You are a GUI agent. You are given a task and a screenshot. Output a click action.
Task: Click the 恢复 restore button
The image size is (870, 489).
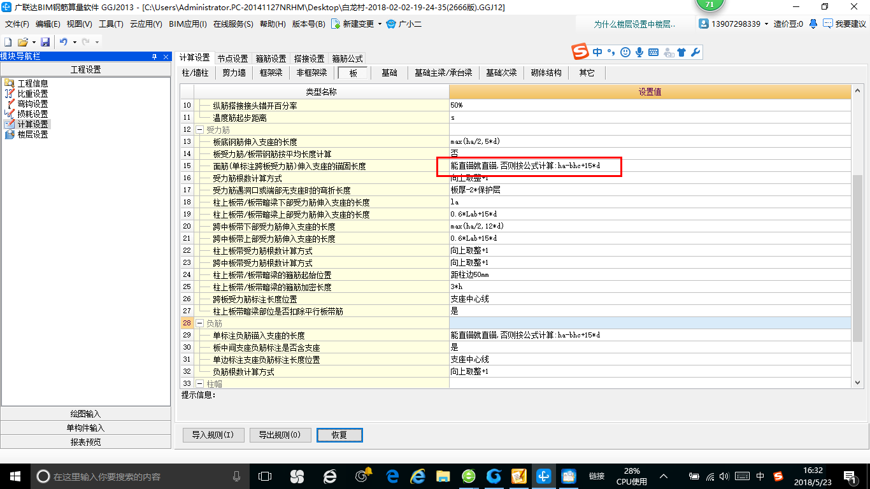point(339,436)
